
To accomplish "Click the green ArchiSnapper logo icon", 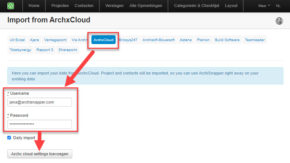I will click(x=11, y=6).
